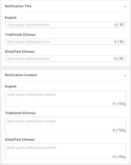131x165 pixels.
Task: Click the Notification Content section header text
Action: point(21,75)
